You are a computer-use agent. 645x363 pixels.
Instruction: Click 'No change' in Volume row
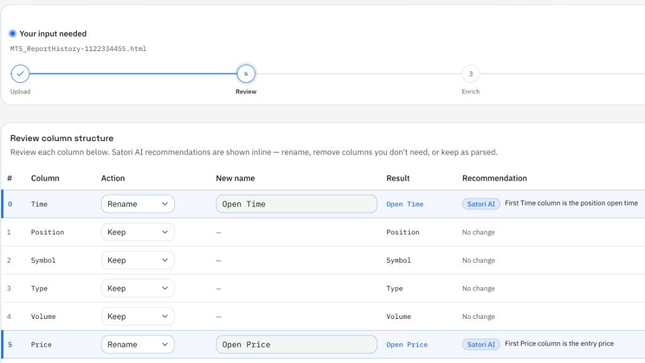(x=479, y=316)
